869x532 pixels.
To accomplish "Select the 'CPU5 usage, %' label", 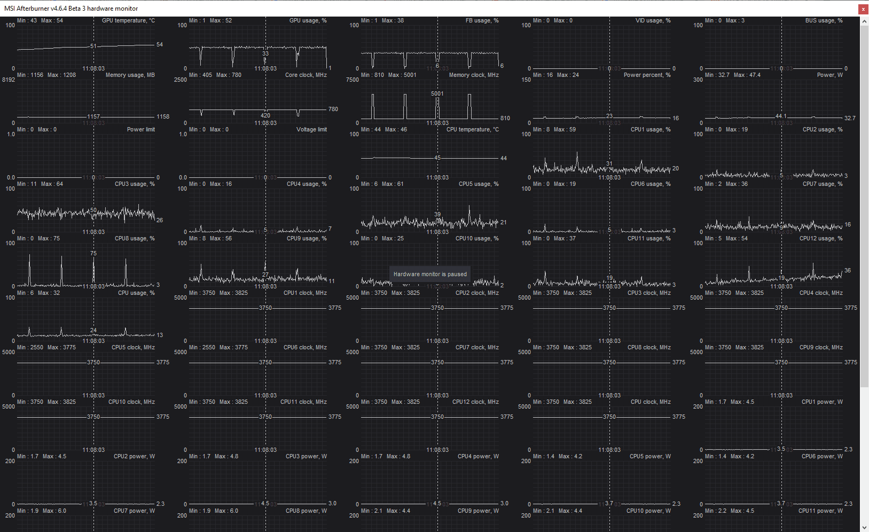I will pyautogui.click(x=479, y=184).
